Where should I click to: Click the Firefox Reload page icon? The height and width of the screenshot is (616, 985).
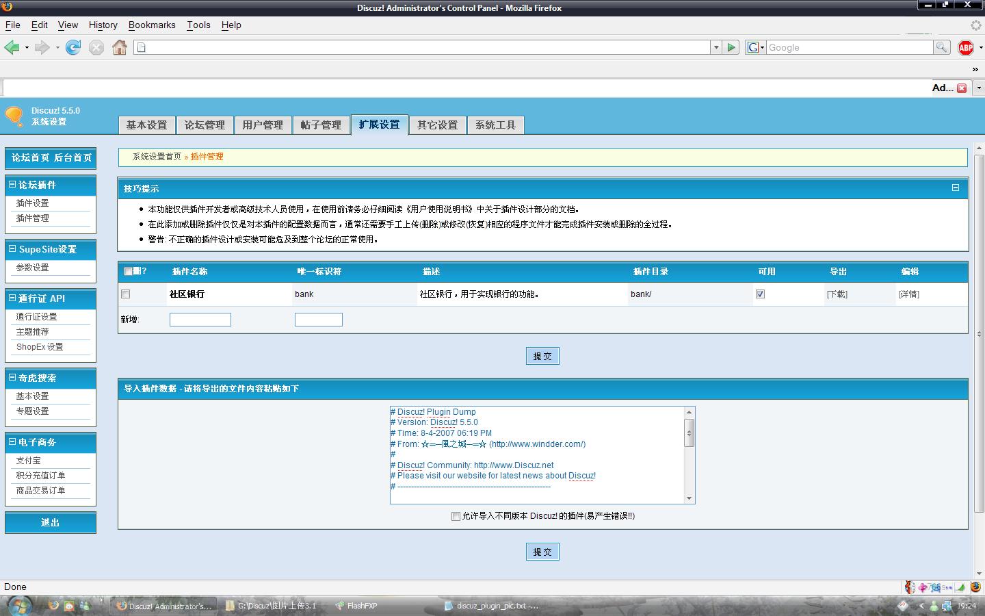(x=73, y=47)
